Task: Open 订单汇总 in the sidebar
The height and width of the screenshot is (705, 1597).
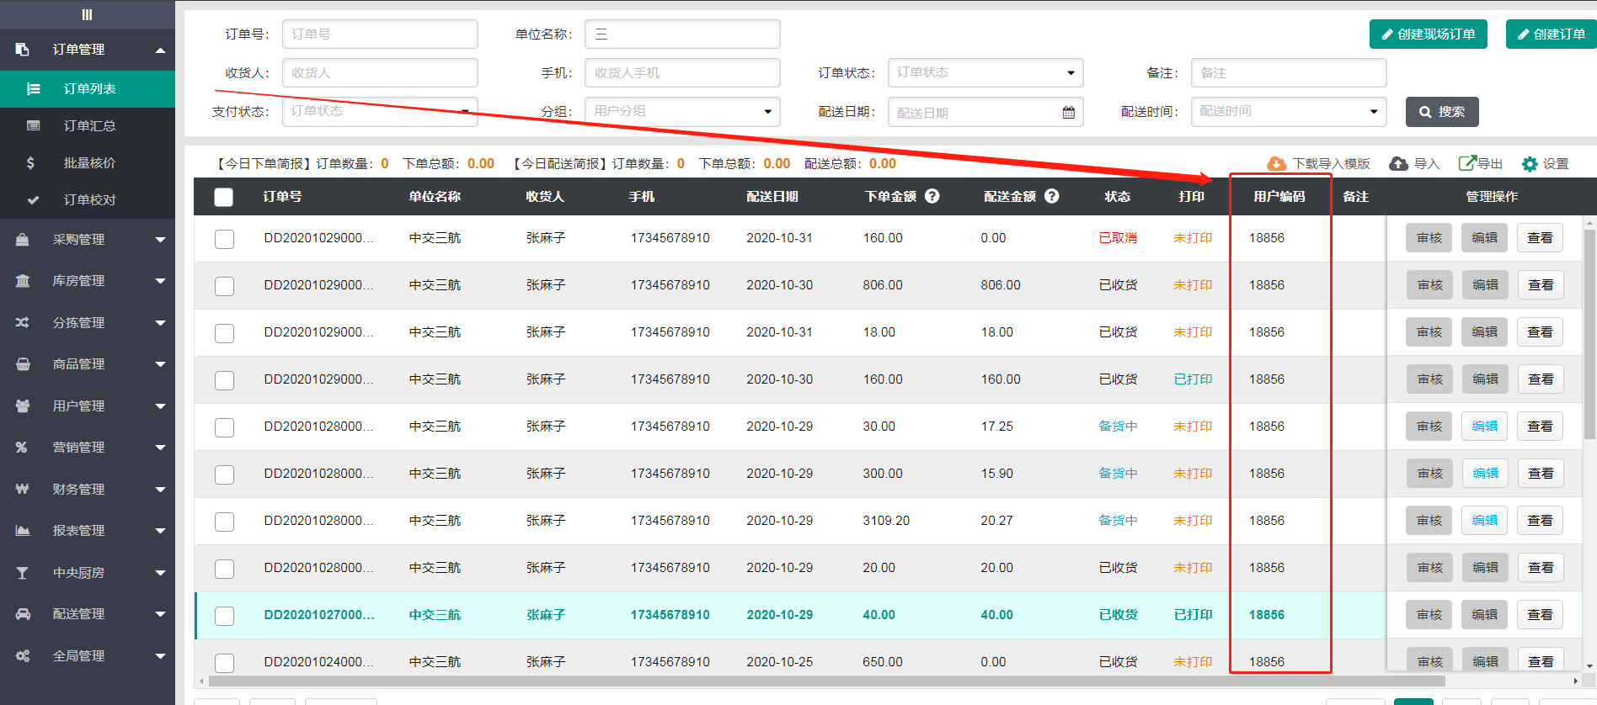Action: tap(89, 126)
